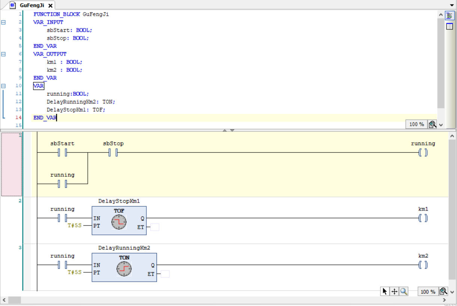Click the 'km2 : BOOL;' declaration line
Screen dimensions: 457x306
click(x=65, y=70)
